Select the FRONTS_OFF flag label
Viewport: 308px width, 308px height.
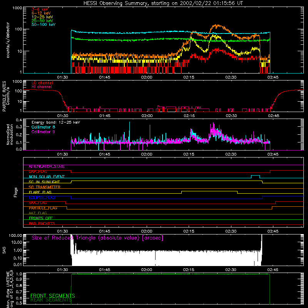click(41, 218)
